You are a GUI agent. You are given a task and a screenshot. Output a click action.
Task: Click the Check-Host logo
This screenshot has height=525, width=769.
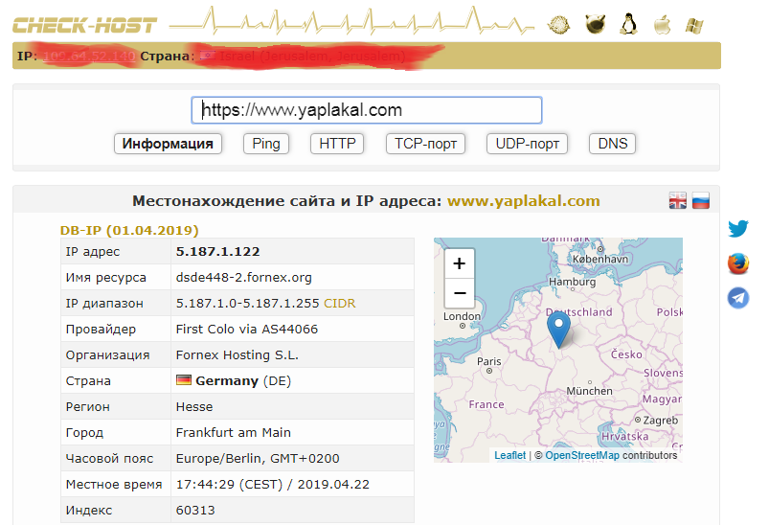[x=84, y=25]
